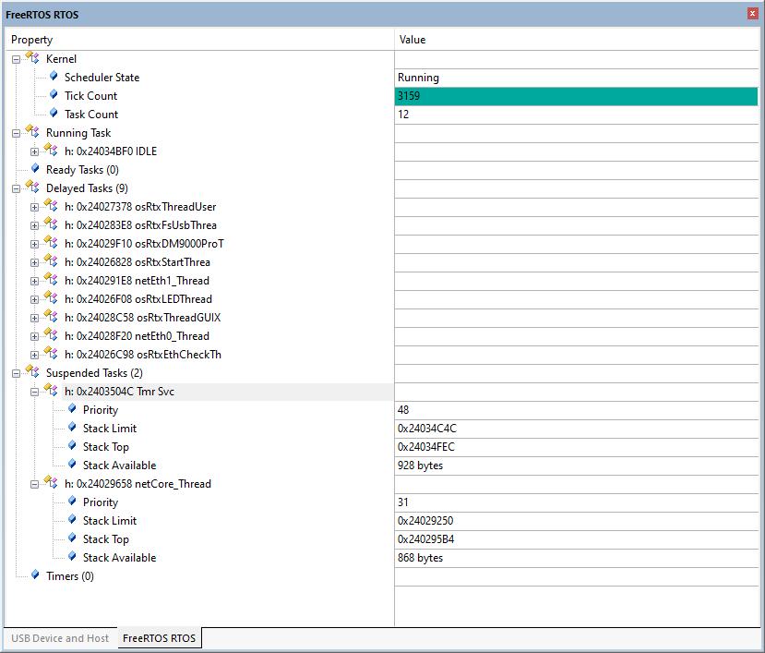Click the Kernel group icon
The width and height of the screenshot is (765, 653).
tap(32, 57)
